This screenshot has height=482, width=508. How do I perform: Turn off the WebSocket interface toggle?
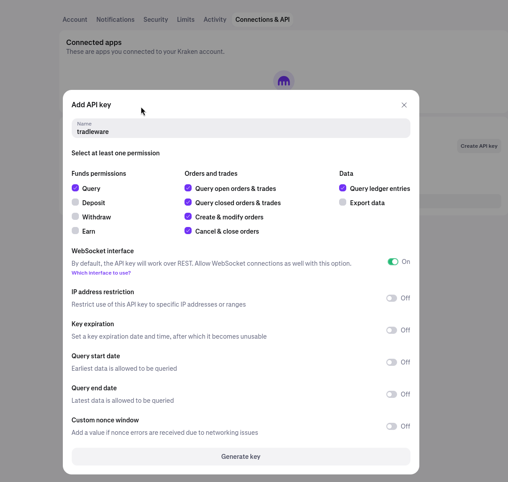pos(393,262)
